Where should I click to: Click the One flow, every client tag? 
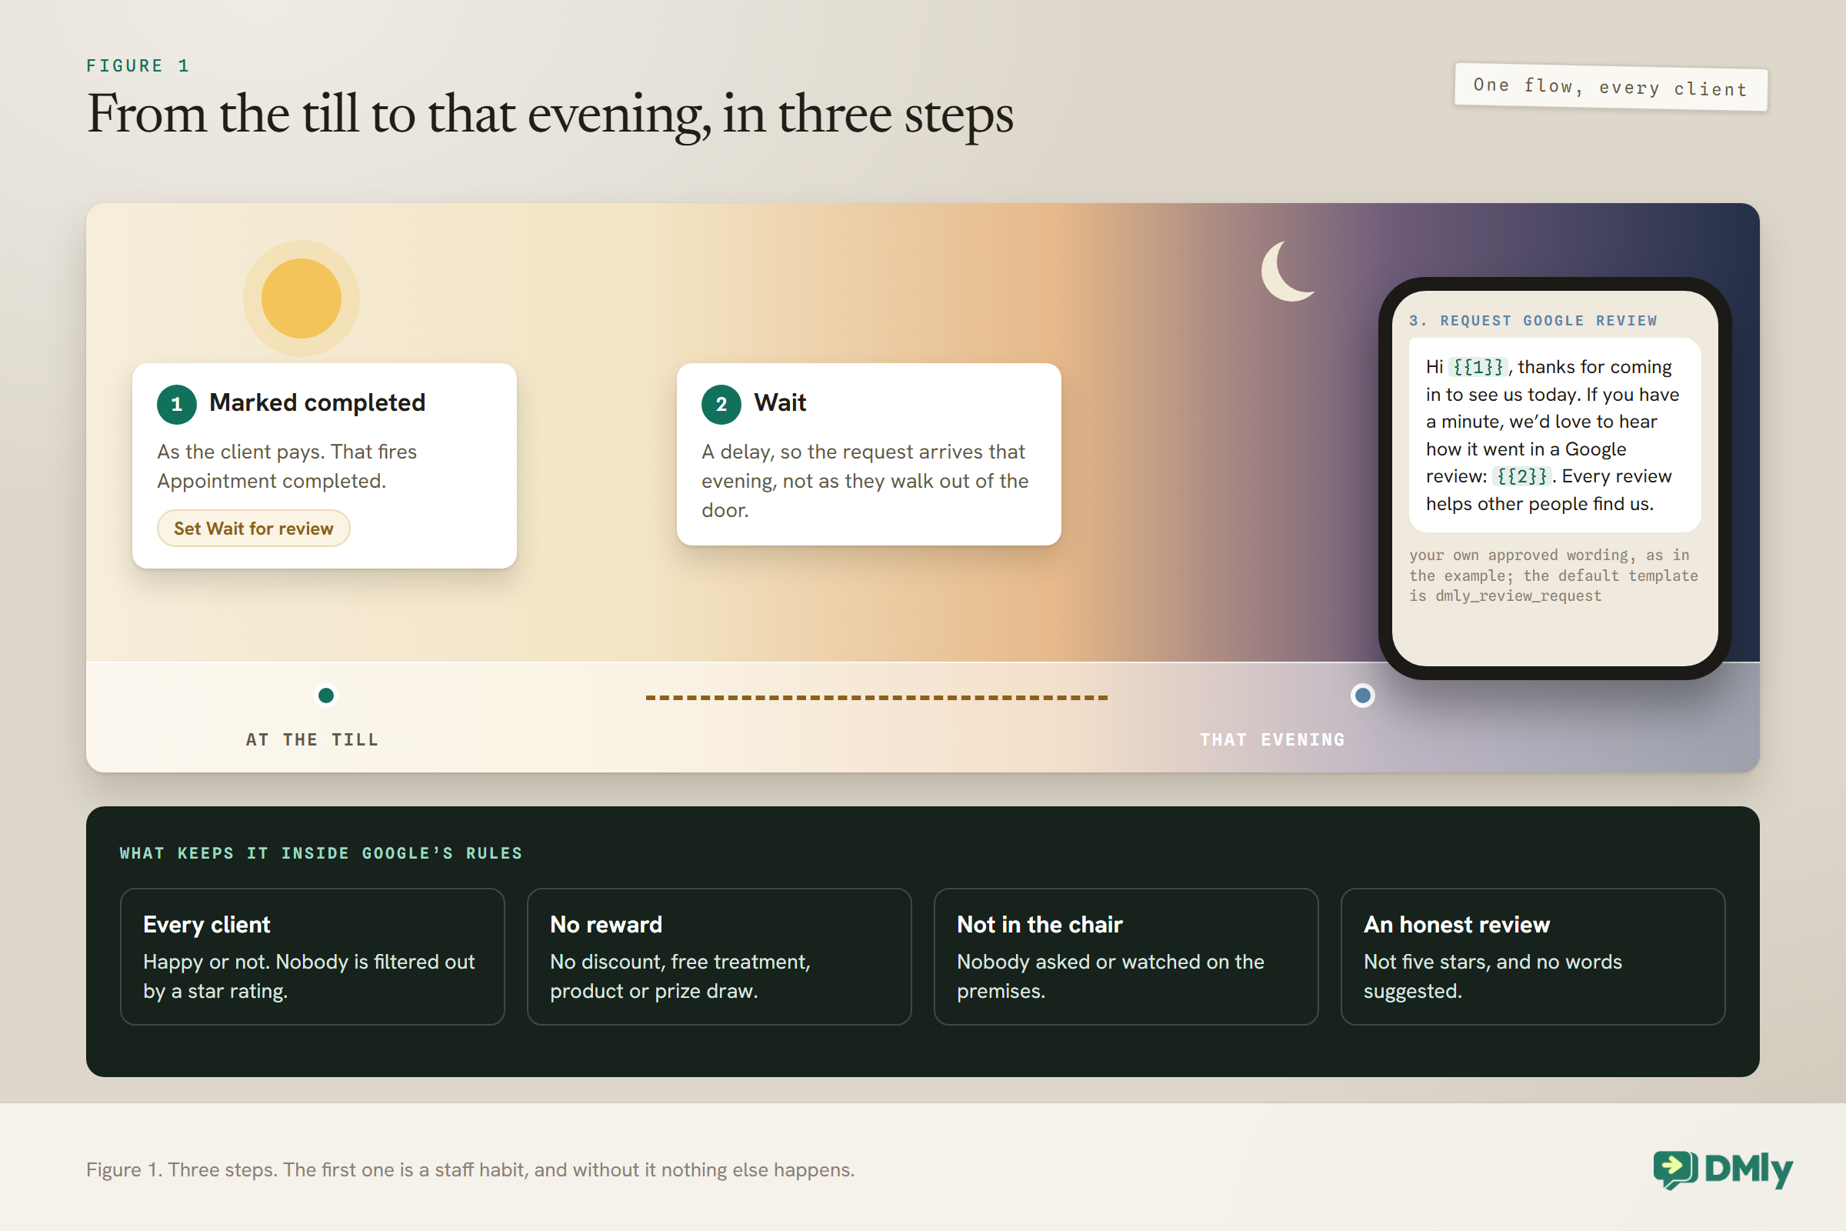pyautogui.click(x=1611, y=87)
